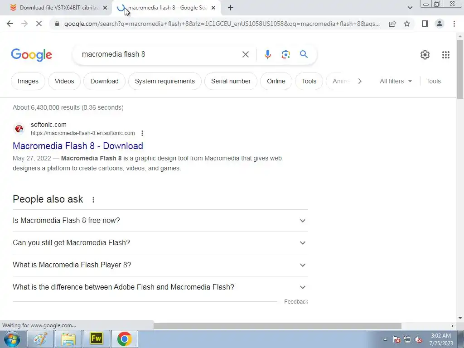This screenshot has width=464, height=348.
Task: Click the scroll right arrow
Action: [x=453, y=326]
